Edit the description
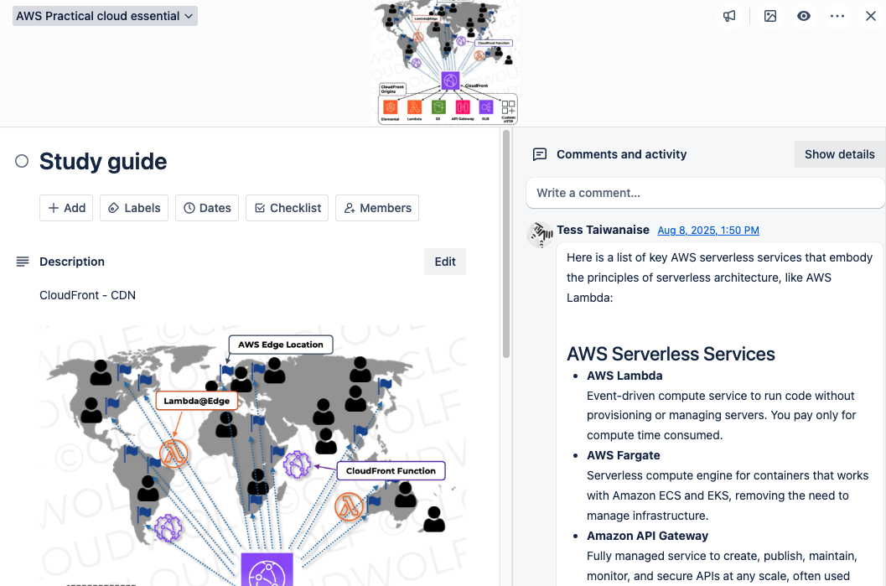The image size is (886, 586). click(x=445, y=262)
